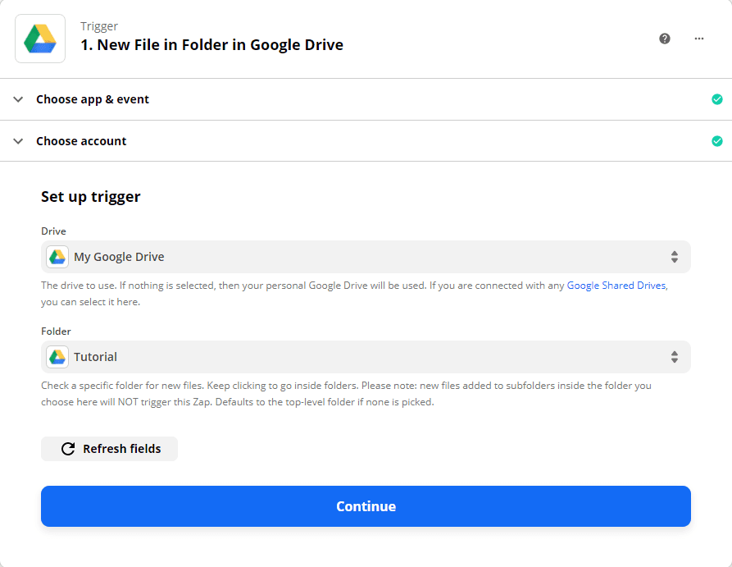Viewport: 732px width, 567px height.
Task: Click the Google Drive icon inside the Drive field
Action: [x=57, y=256]
